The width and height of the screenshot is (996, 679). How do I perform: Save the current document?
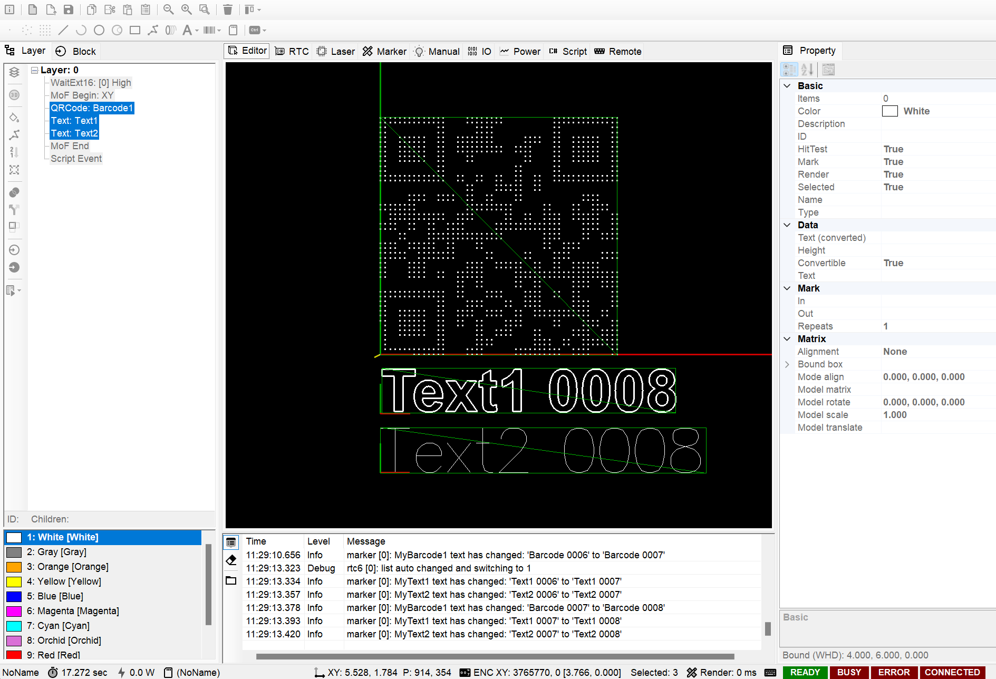tap(69, 9)
